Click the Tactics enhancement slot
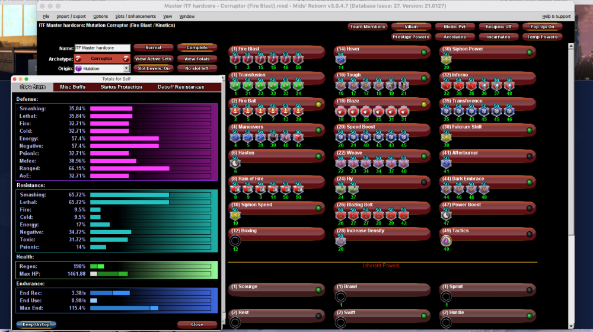Image resolution: width=593 pixels, height=332 pixels. [447, 241]
